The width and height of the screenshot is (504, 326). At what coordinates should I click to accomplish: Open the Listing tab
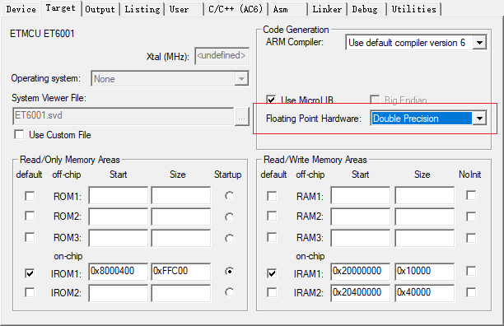(x=142, y=9)
